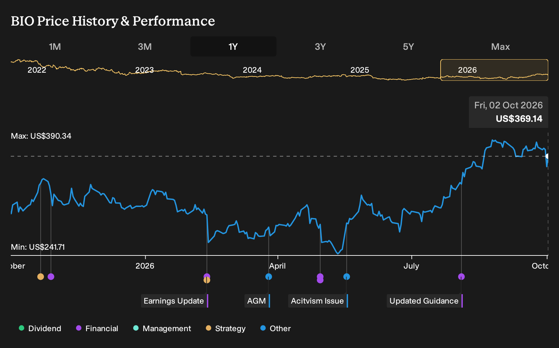Jump to 2024 in the overview sparkline
Viewport: 559px width, 348px height.
coord(252,70)
